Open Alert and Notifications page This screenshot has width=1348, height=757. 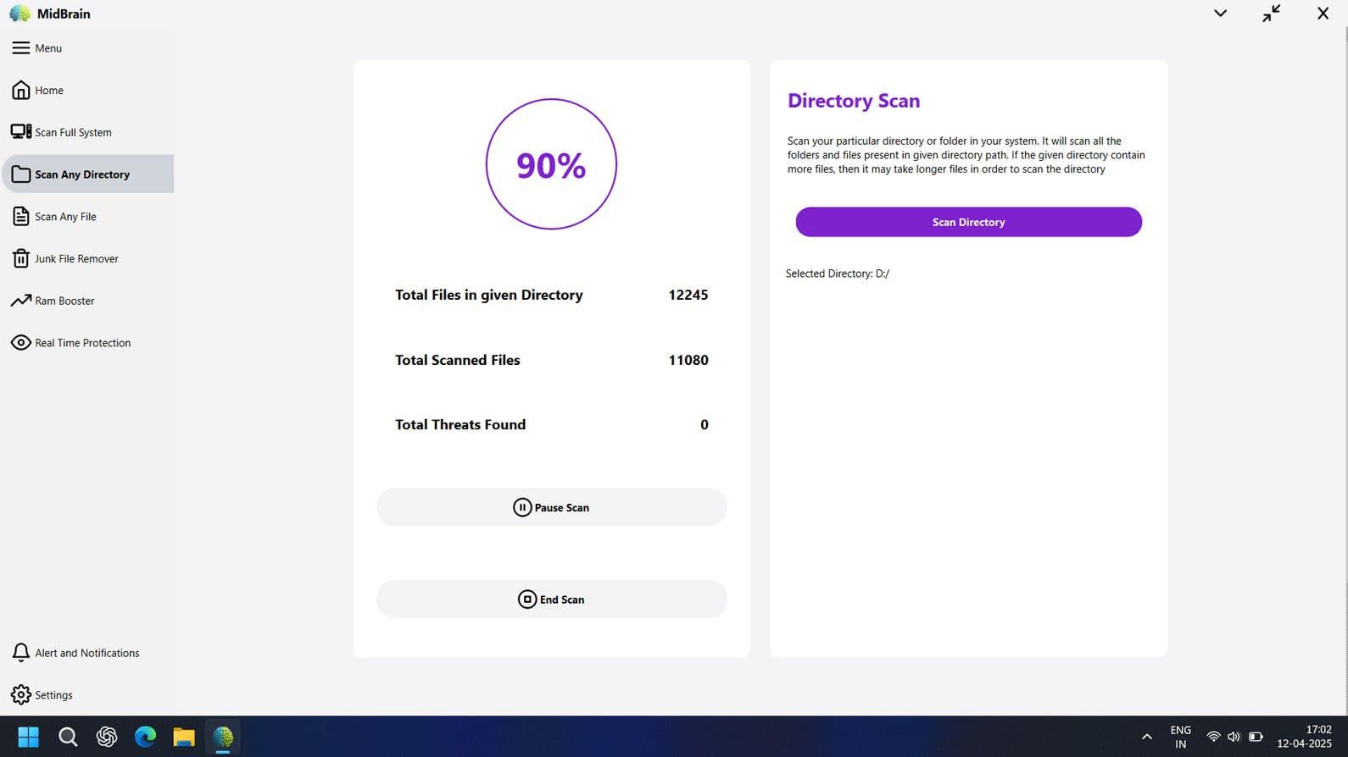coord(88,653)
